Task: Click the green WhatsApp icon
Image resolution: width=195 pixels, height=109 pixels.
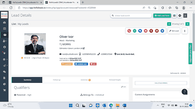Action: click(x=135, y=31)
